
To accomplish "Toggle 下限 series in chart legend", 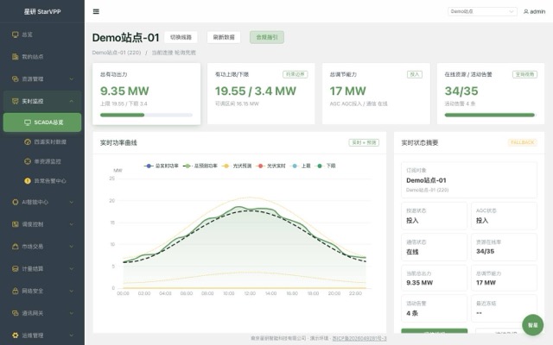I will point(325,166).
